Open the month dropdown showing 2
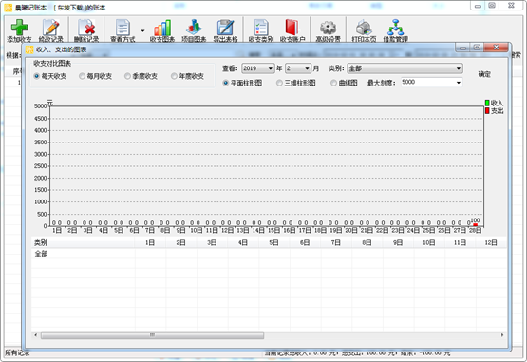 tap(298, 68)
